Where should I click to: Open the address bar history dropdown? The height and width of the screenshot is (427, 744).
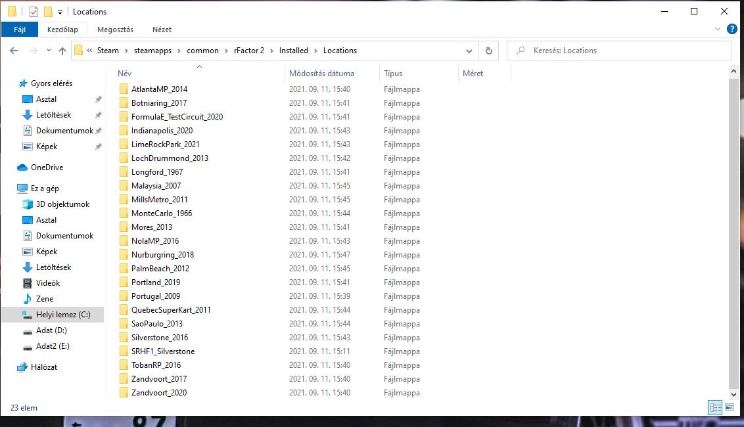pyautogui.click(x=469, y=51)
